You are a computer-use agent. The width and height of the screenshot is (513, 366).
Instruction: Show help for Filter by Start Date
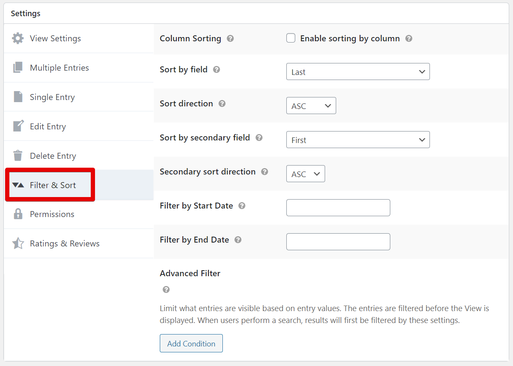pos(242,206)
